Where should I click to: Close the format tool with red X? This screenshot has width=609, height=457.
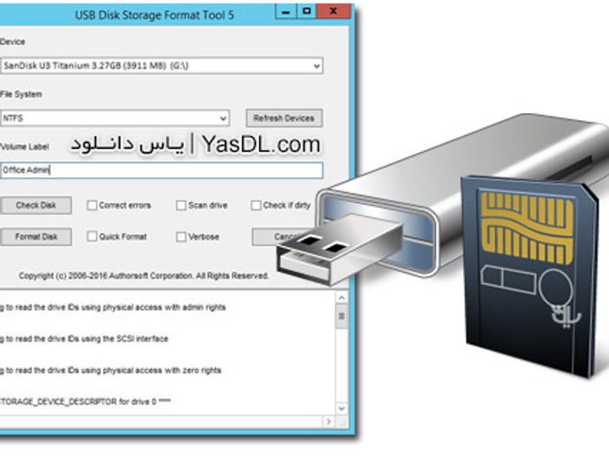(334, 11)
